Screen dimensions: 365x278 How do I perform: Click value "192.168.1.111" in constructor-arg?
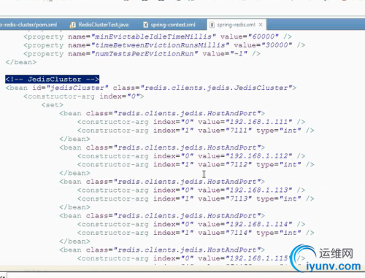pos(259,122)
